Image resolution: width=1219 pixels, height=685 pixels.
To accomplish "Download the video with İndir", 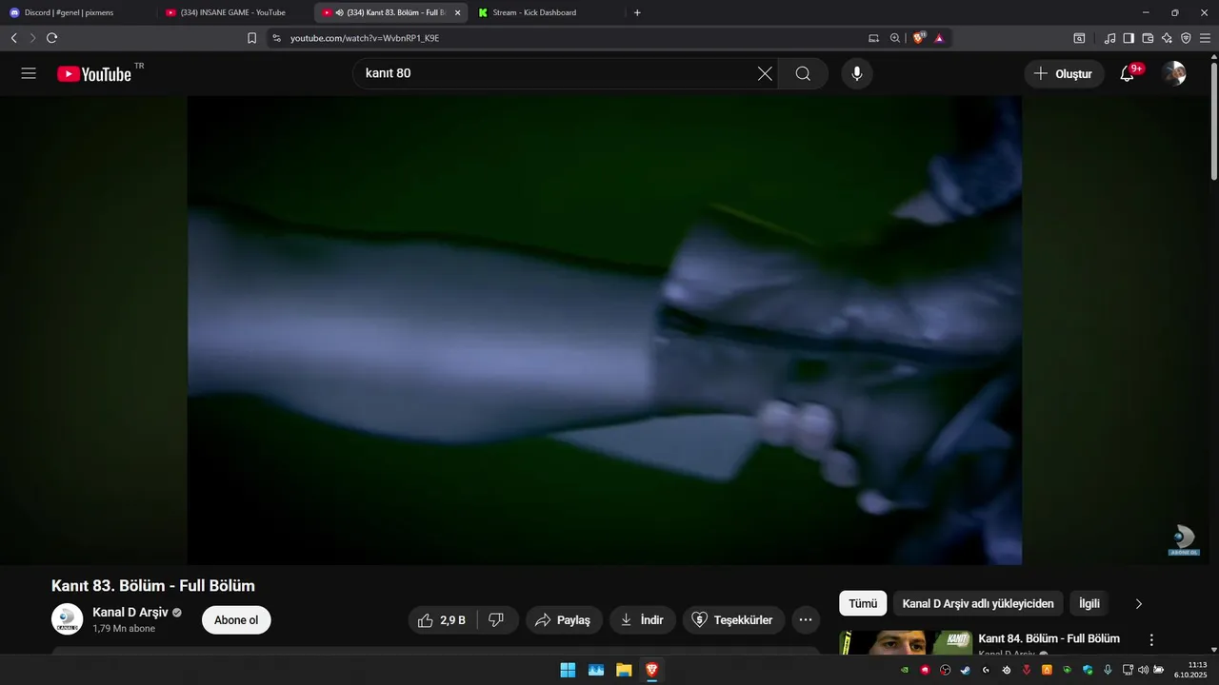I will (643, 620).
